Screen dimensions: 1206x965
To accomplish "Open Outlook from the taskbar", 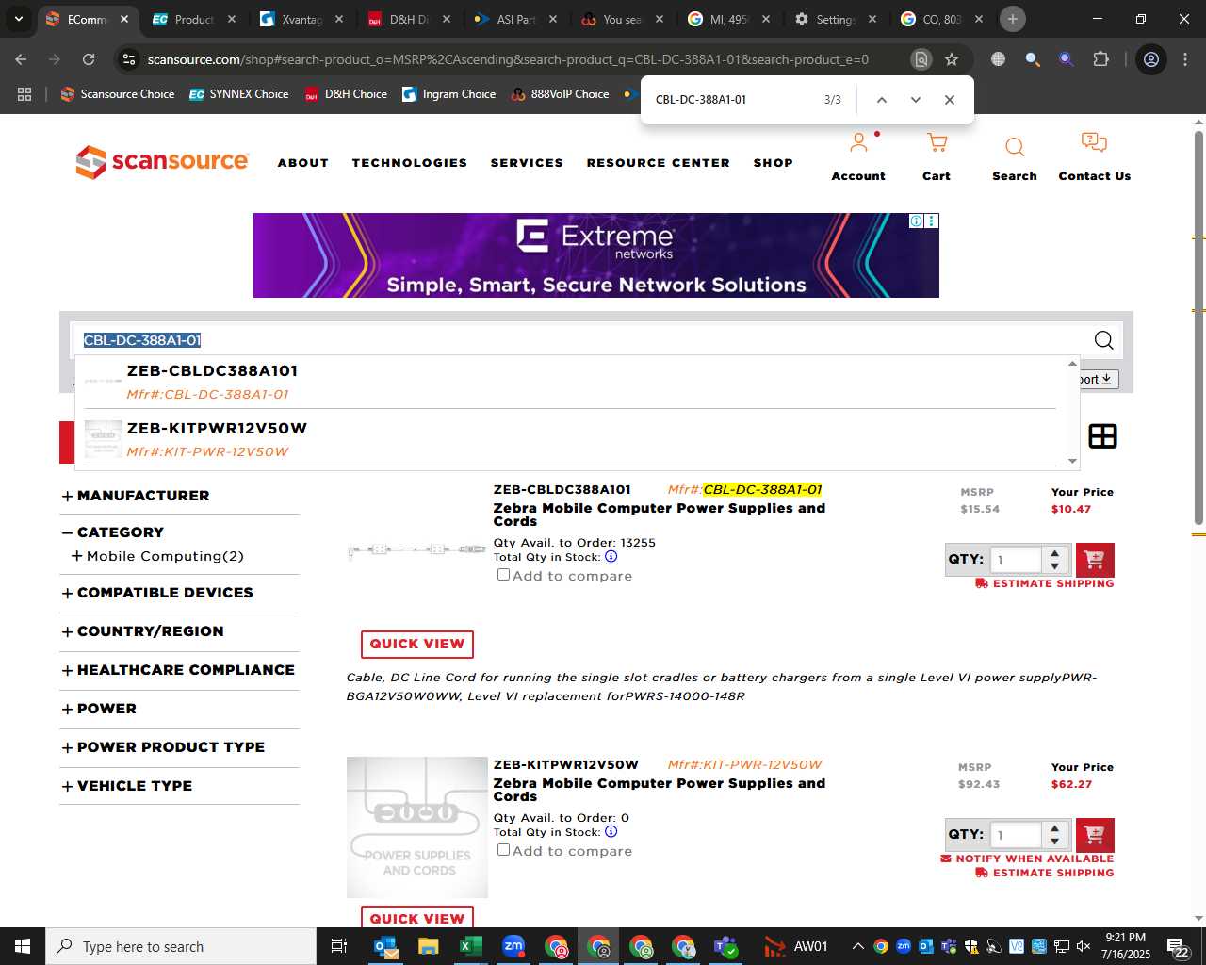I will 386,946.
